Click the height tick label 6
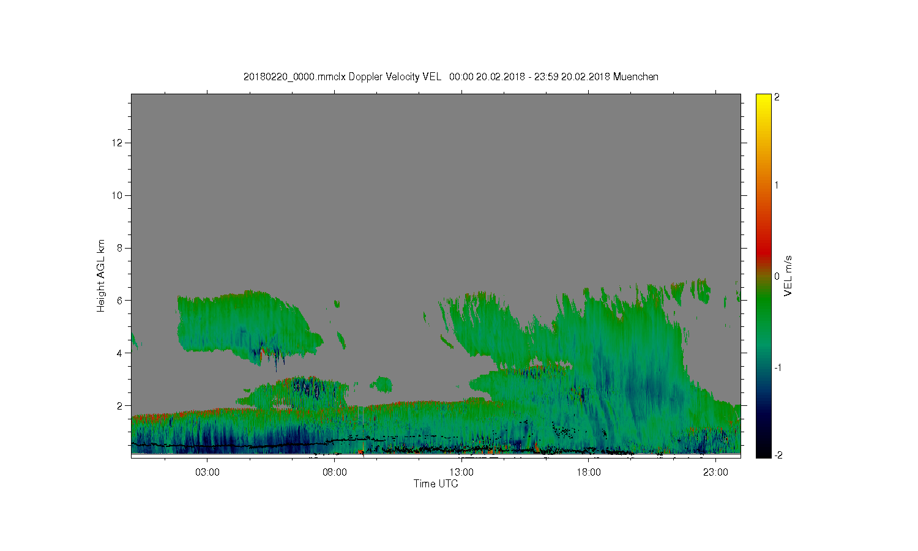This screenshot has height=551, width=918. tap(121, 301)
